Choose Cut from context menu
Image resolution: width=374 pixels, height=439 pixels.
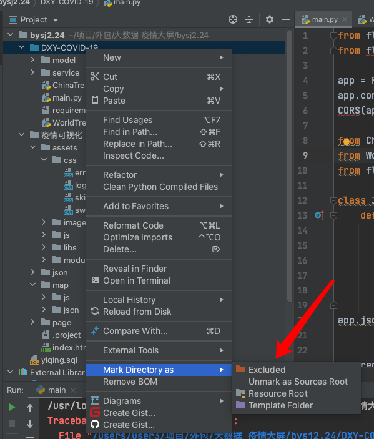pos(159,77)
